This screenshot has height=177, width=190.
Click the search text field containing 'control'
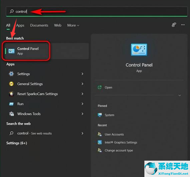97,11
